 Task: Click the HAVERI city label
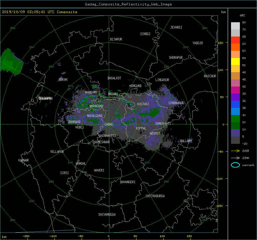coord(99,170)
